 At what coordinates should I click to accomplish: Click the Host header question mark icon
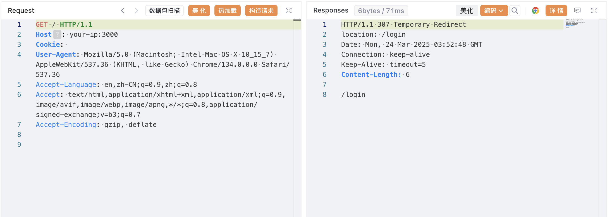point(57,34)
